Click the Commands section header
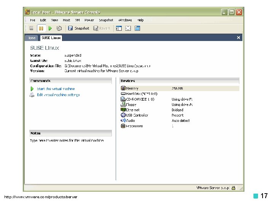The height and width of the screenshot is (205, 274). coord(71,81)
